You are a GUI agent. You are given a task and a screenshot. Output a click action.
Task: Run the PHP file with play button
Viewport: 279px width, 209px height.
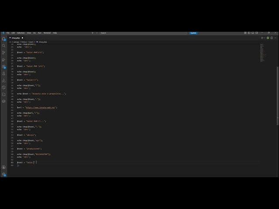(x=262, y=38)
